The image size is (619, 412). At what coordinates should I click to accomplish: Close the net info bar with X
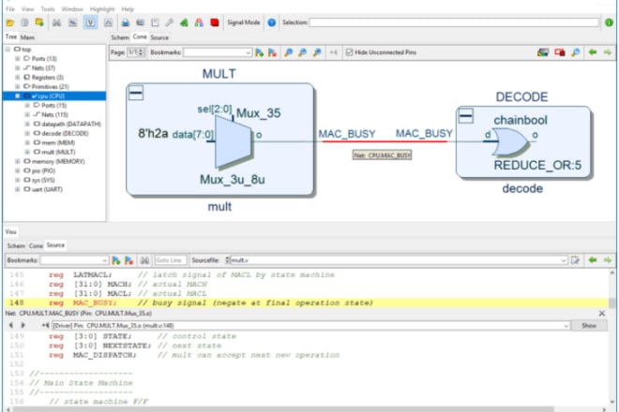coord(601,314)
